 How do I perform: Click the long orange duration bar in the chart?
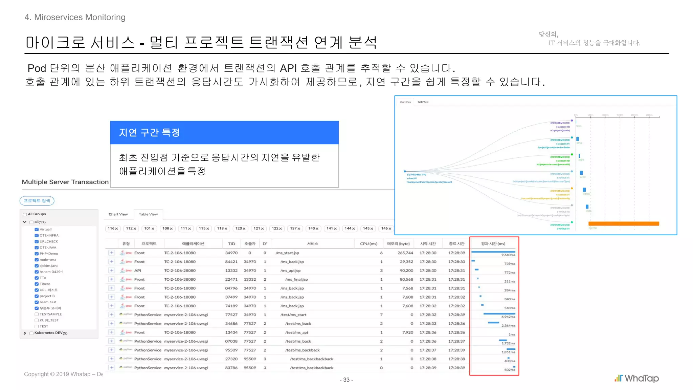point(624,223)
